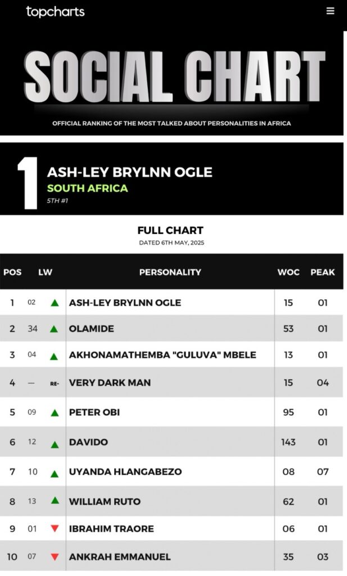Image resolution: width=347 pixels, height=576 pixels.
Task: Open Akhonamathemba "Guluva" Mbele entry
Action: click(163, 355)
